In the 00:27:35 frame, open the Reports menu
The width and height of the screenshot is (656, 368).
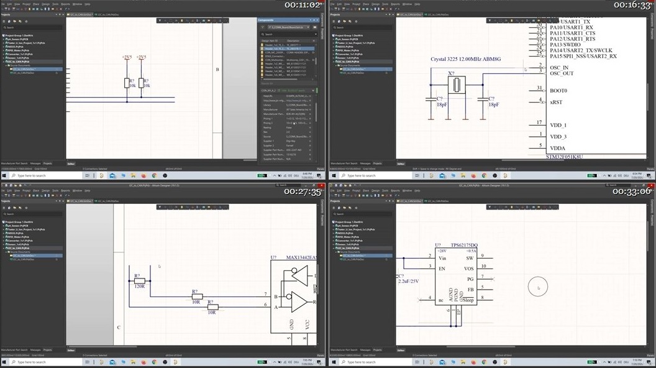[66, 190]
